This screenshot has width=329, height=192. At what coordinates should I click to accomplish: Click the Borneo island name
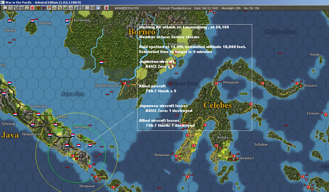(142, 32)
